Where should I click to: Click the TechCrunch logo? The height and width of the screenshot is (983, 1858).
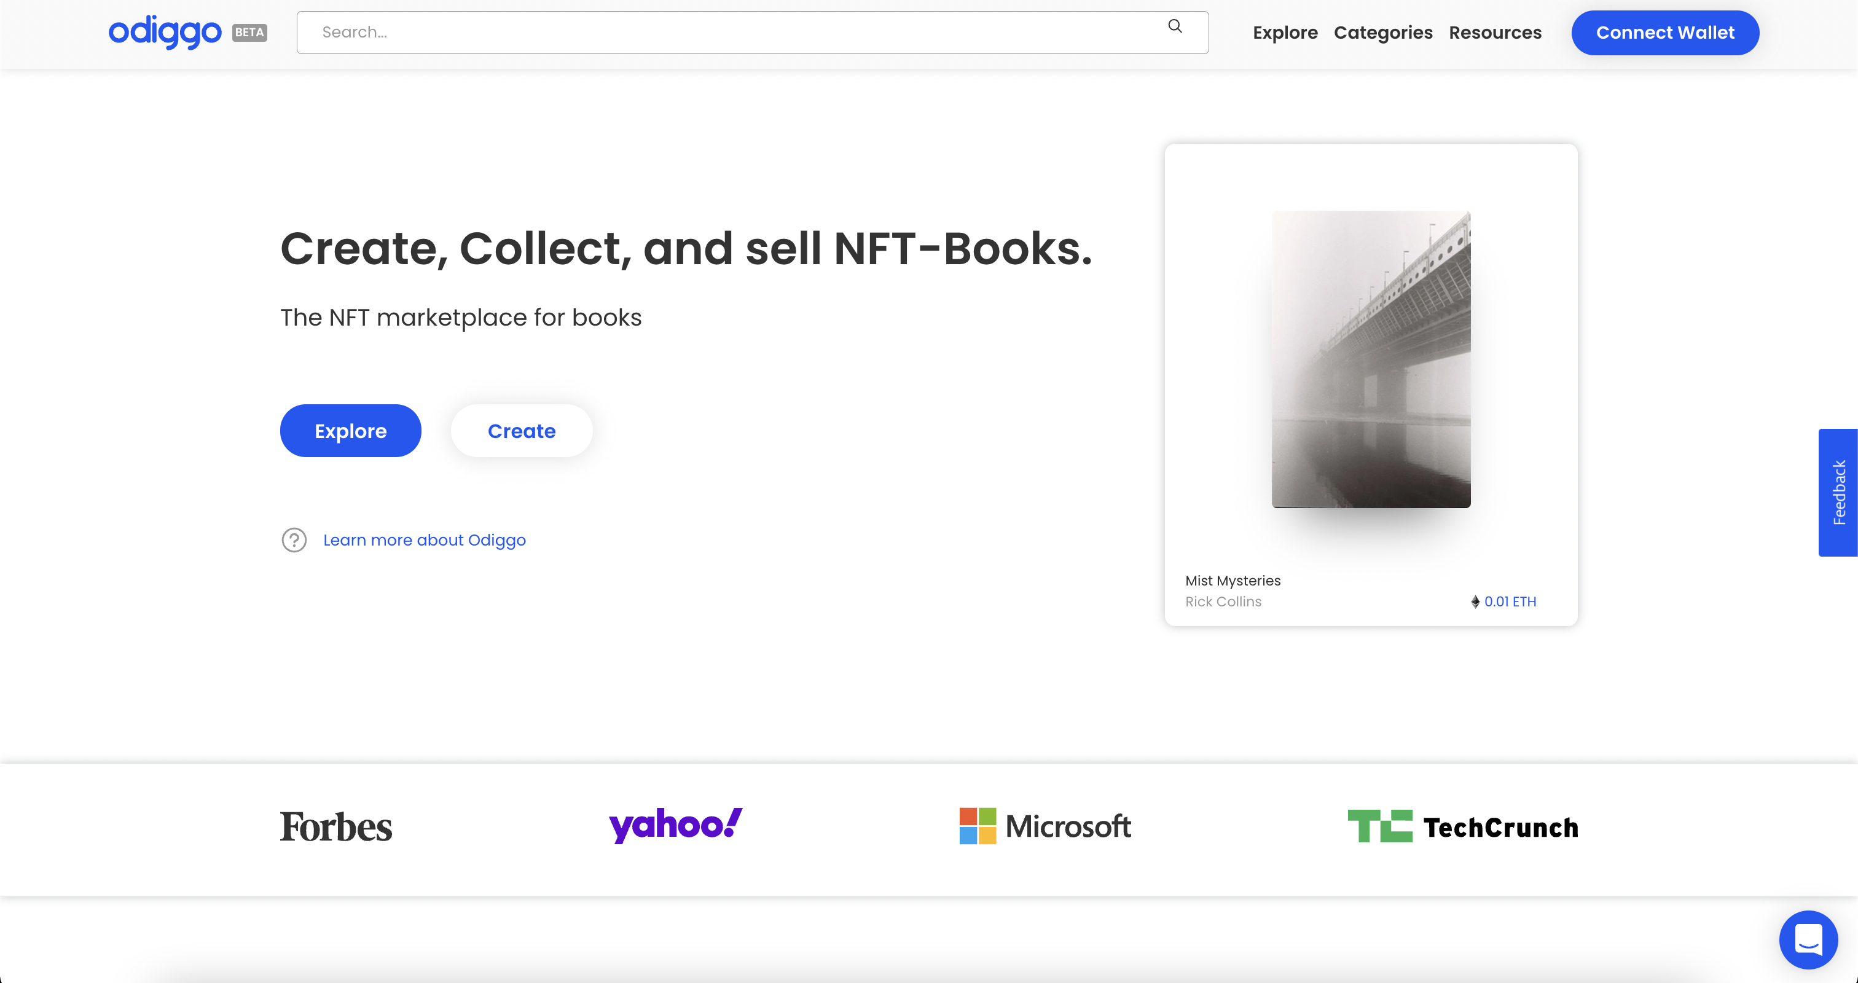pos(1463,826)
